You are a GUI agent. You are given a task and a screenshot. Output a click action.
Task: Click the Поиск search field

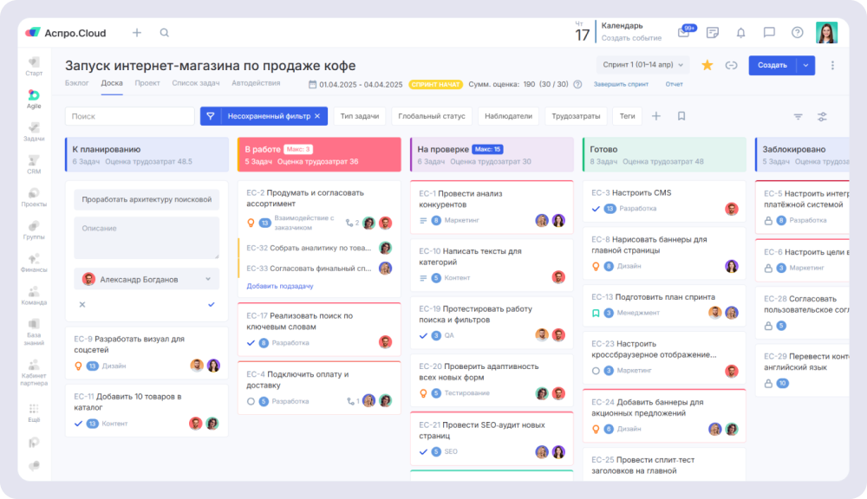[x=130, y=116]
